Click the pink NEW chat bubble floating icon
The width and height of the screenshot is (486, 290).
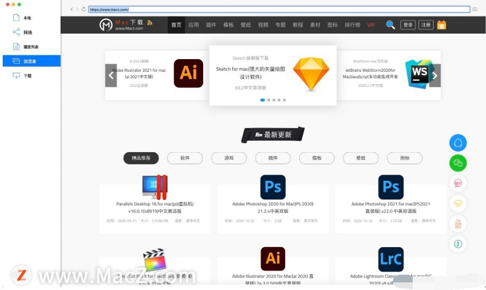coord(458,183)
